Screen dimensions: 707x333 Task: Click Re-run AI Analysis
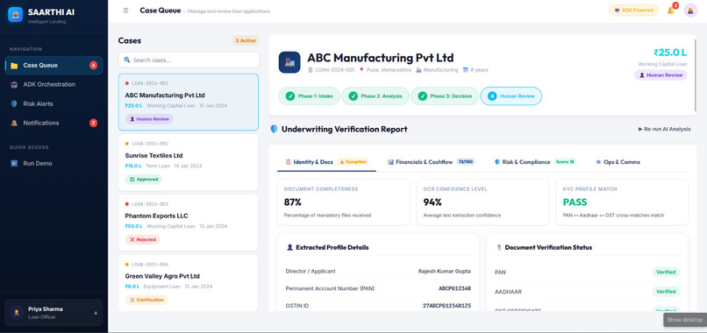(x=664, y=129)
